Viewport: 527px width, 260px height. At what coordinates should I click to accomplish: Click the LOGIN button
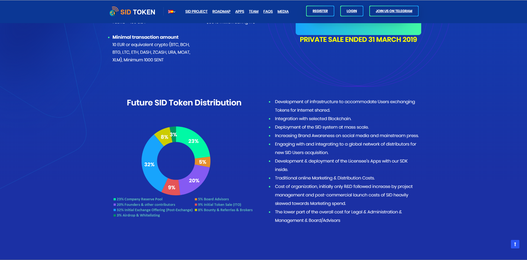[x=352, y=11]
